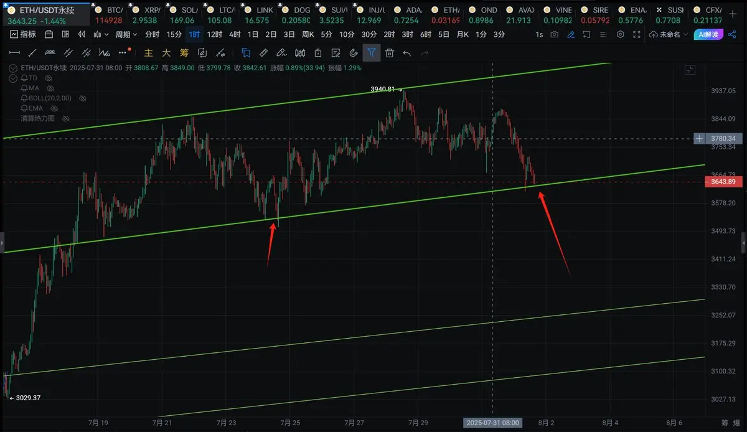This screenshot has height=432, width=747.
Task: Click the 主 main force button
Action: point(148,53)
